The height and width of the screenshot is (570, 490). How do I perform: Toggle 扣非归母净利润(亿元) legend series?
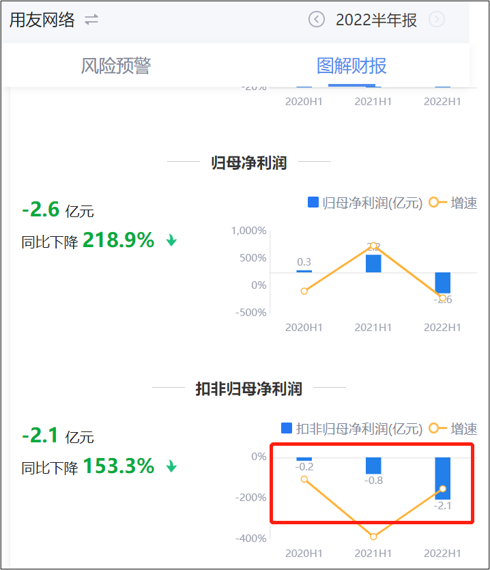click(x=352, y=429)
